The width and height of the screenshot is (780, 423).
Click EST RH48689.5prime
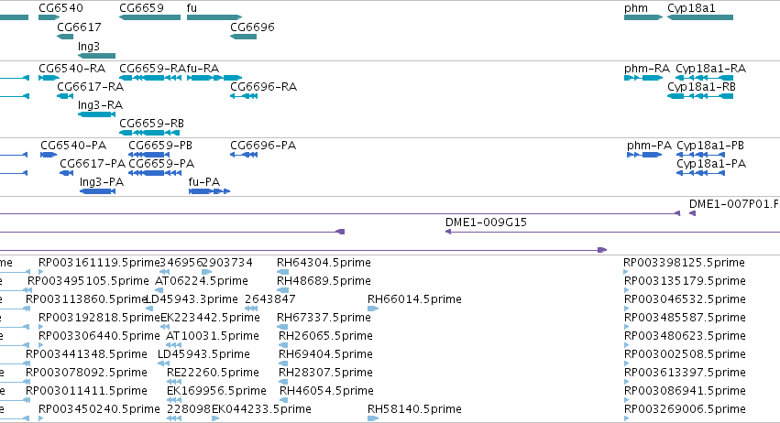pos(324,281)
